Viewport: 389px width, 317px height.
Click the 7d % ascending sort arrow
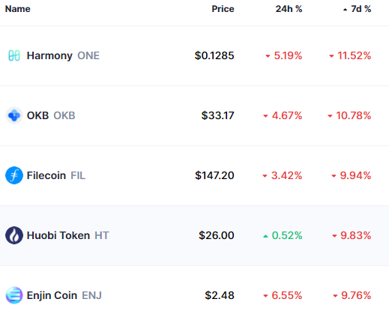click(x=345, y=10)
